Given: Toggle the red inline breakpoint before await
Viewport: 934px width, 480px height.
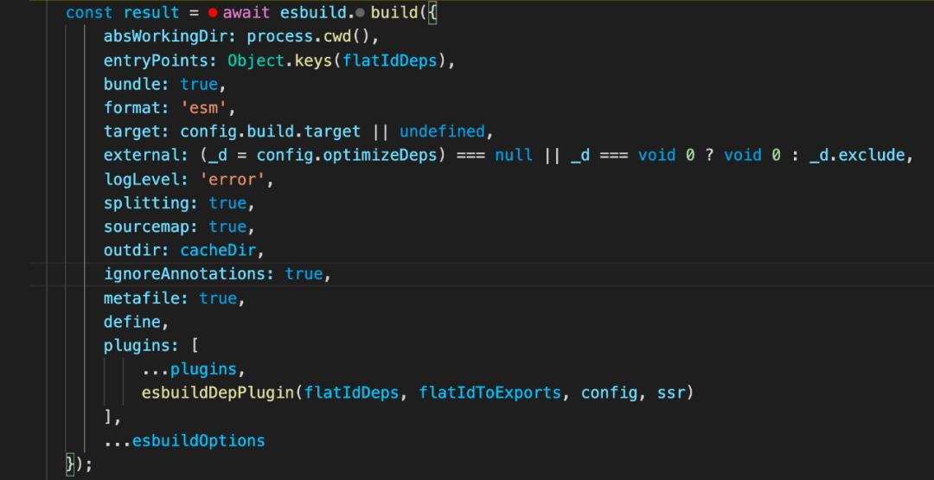Looking at the screenshot, I should coord(213,12).
